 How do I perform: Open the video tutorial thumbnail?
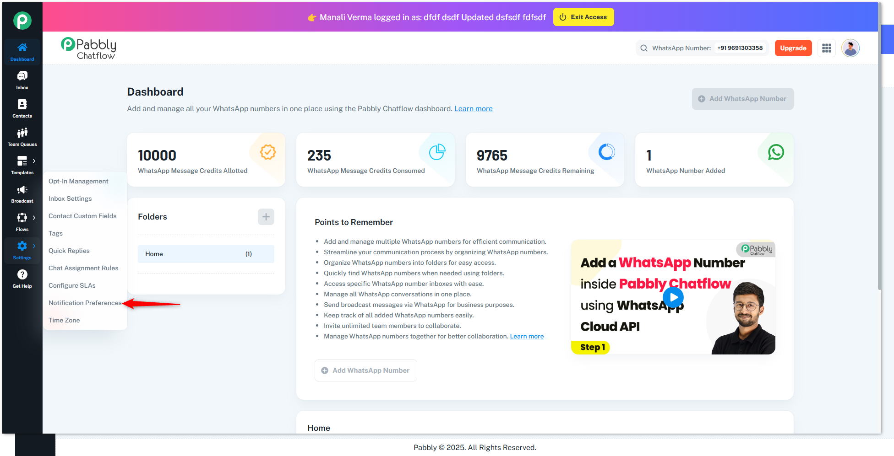point(673,297)
